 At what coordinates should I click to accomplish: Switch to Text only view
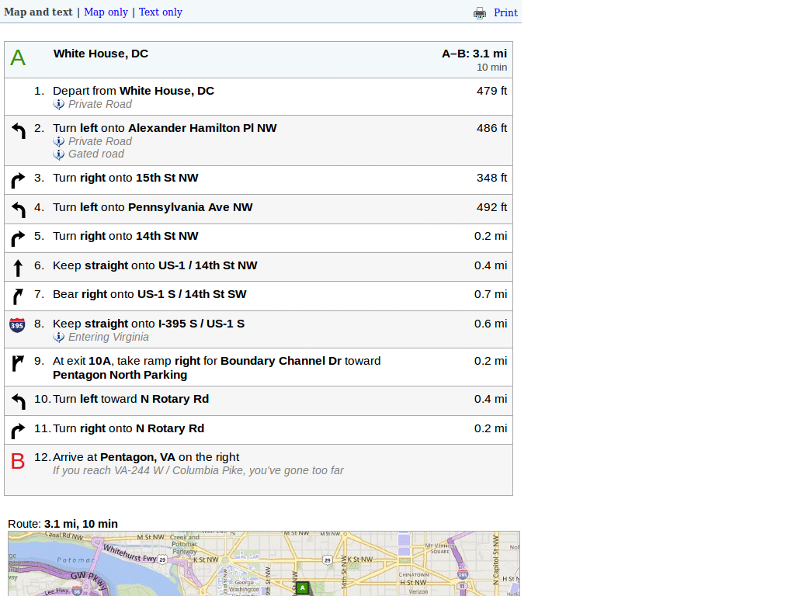click(x=161, y=12)
